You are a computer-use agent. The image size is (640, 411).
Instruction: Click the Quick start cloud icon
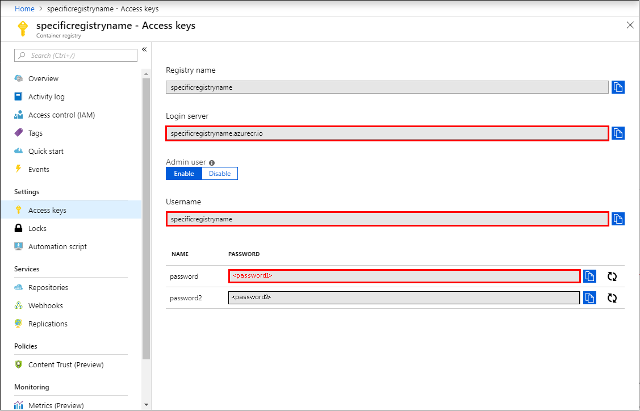pos(18,151)
